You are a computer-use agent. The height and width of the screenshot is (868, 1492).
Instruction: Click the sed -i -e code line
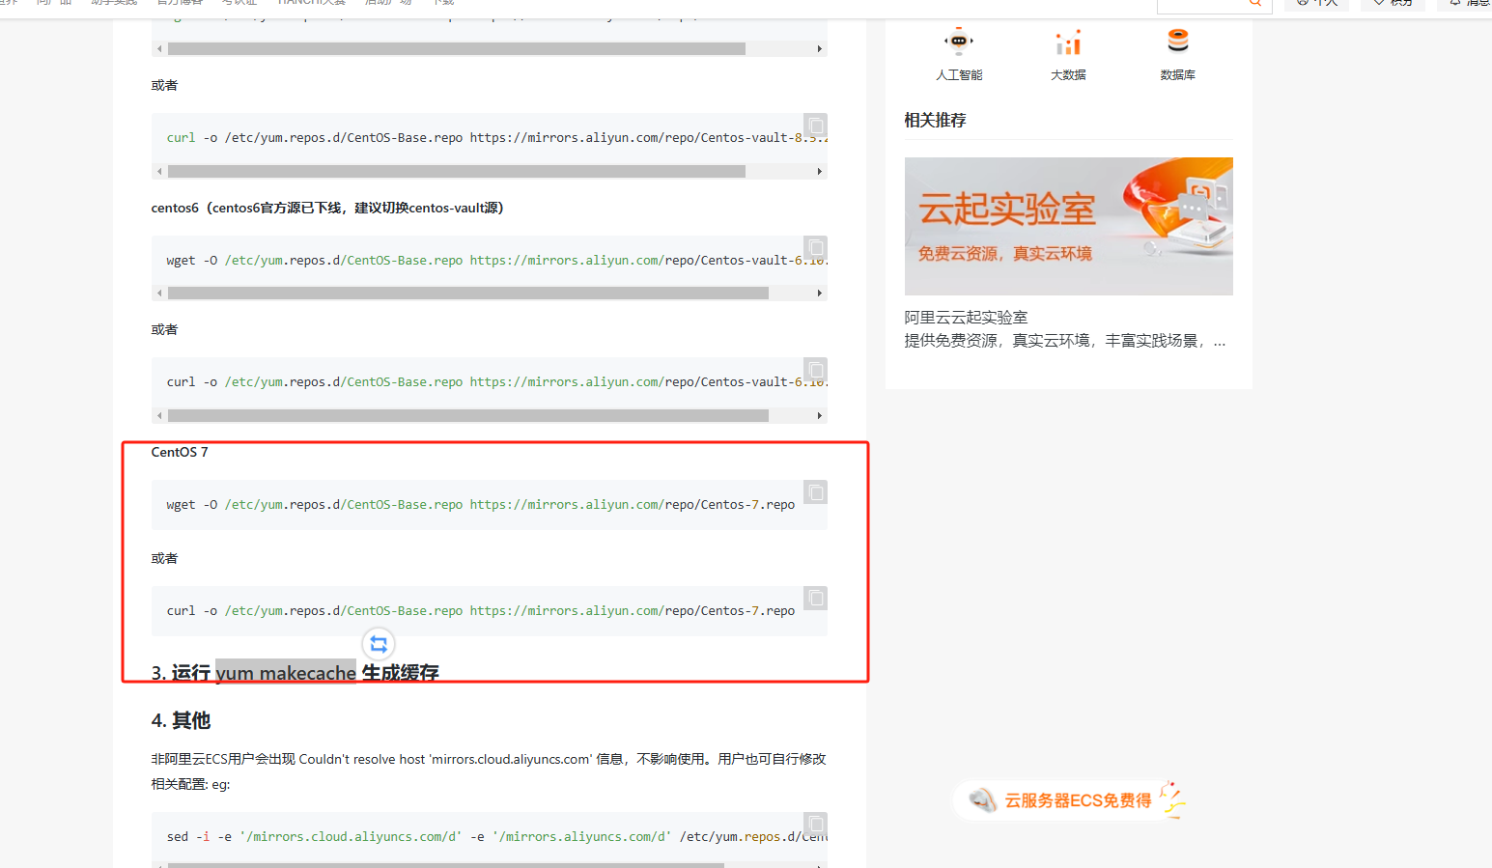tap(496, 837)
